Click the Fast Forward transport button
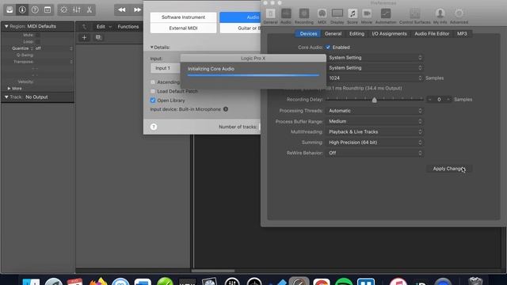Screen dimensions: 507x285 137,9
